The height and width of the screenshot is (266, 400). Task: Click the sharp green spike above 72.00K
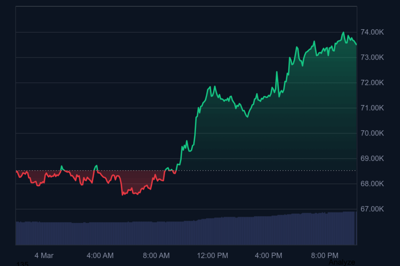[x=277, y=72]
